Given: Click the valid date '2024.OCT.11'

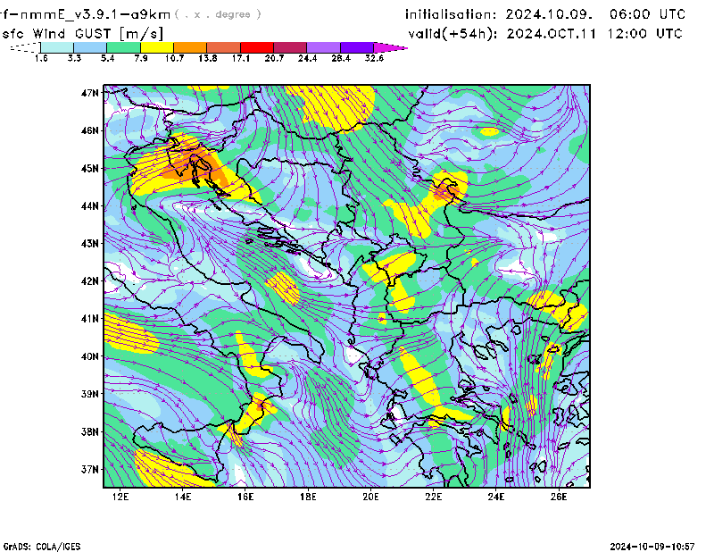Looking at the screenshot, I should click(x=552, y=34).
